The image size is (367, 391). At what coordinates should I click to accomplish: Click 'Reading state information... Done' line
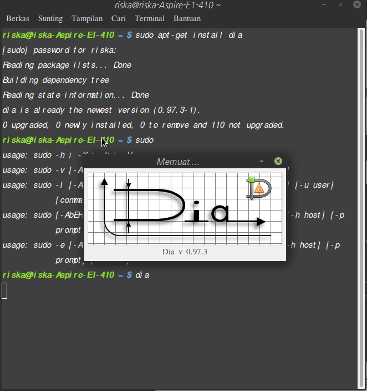click(76, 95)
